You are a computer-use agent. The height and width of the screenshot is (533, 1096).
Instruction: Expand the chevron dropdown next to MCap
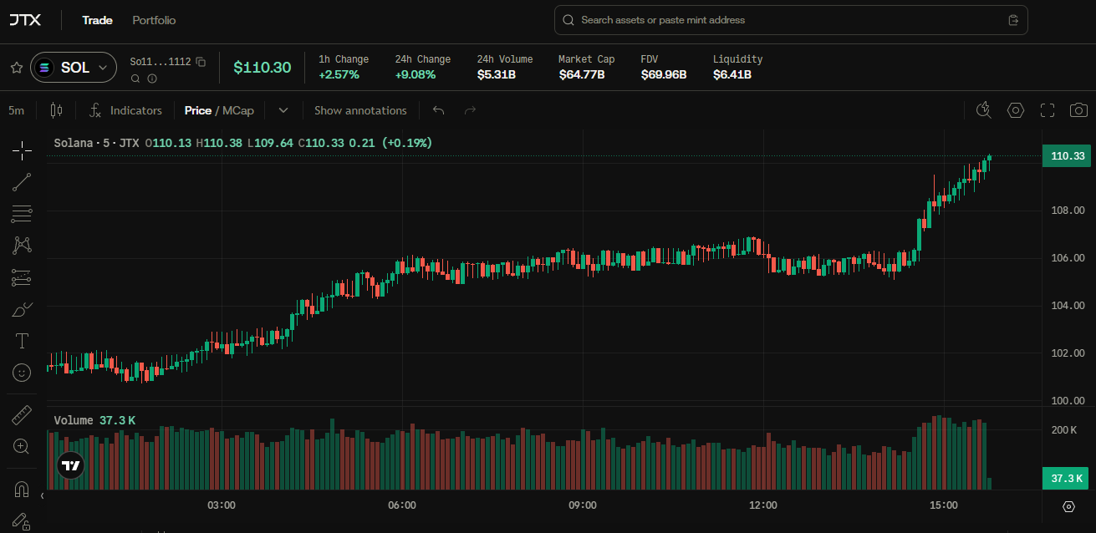click(x=283, y=110)
